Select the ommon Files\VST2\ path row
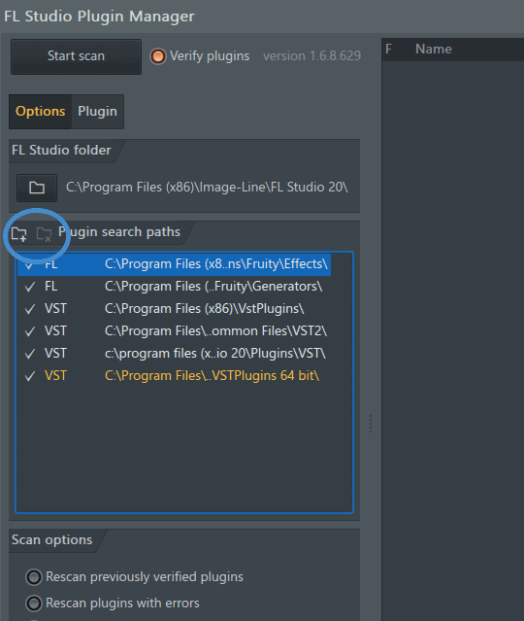This screenshot has width=524, height=621. point(174,330)
